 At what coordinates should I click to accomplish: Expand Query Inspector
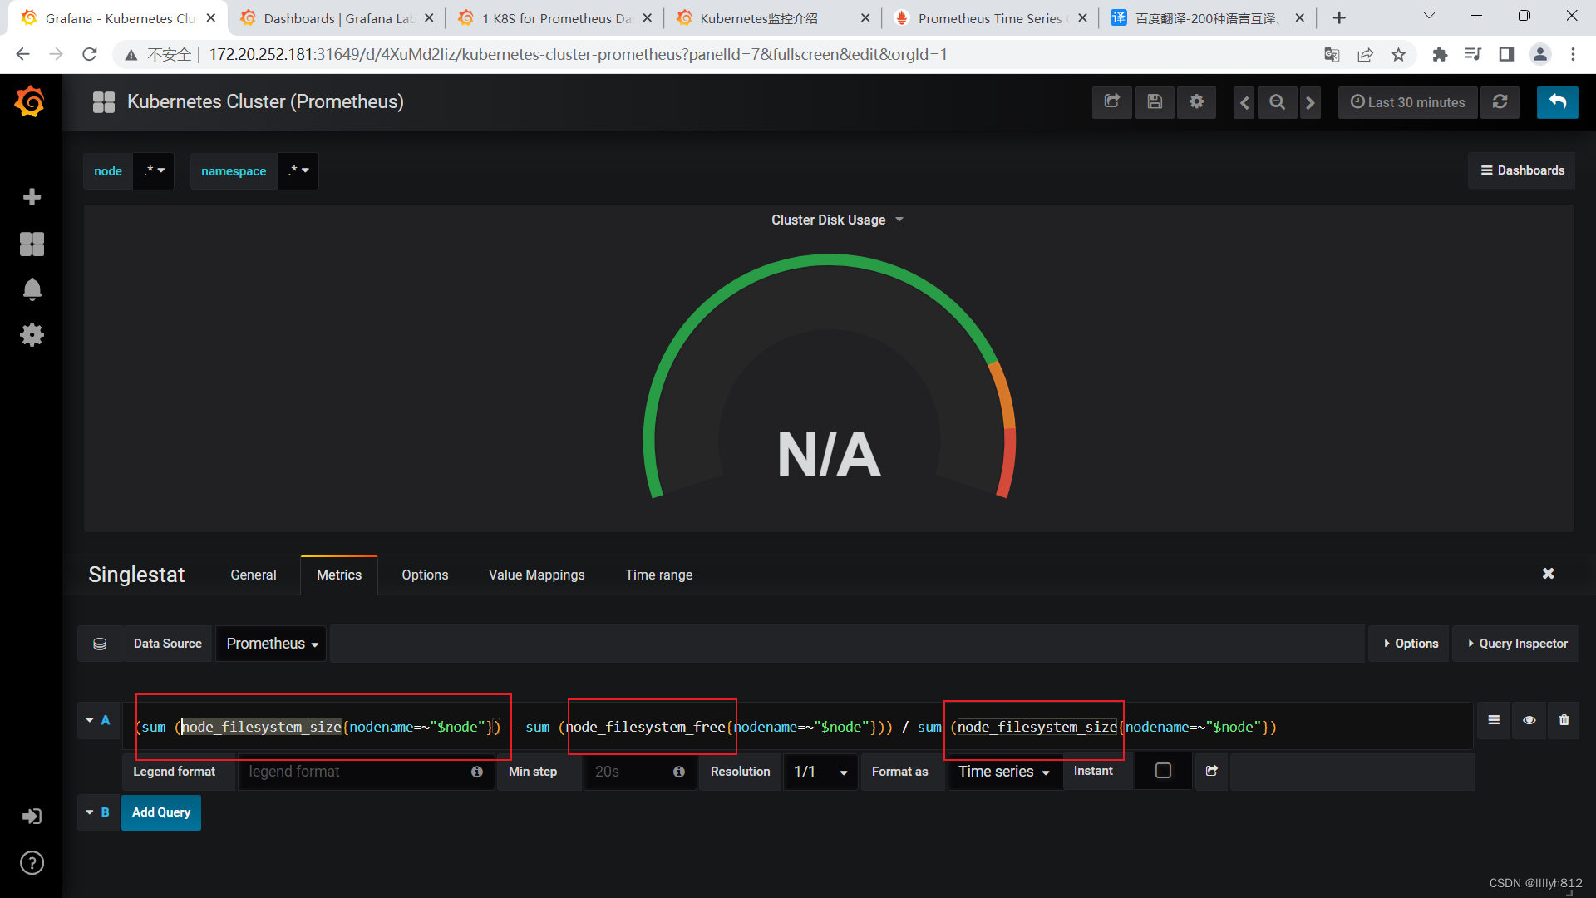pos(1517,644)
